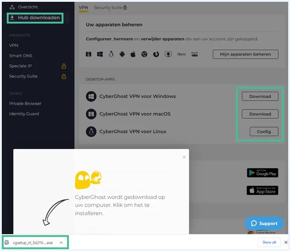
Task: Click Hub downloaden in sidebar
Action: [35, 18]
